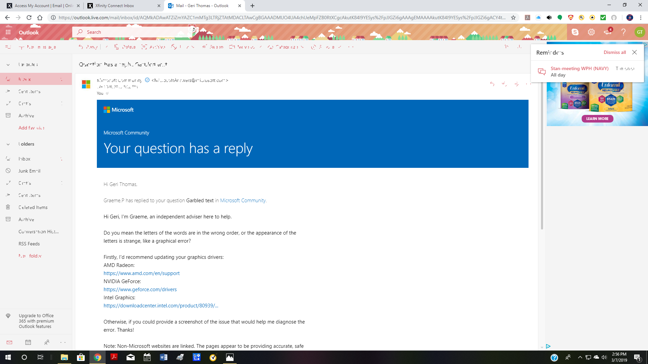Expand the Snooze dropdown
The image size is (648, 364).
(x=340, y=47)
